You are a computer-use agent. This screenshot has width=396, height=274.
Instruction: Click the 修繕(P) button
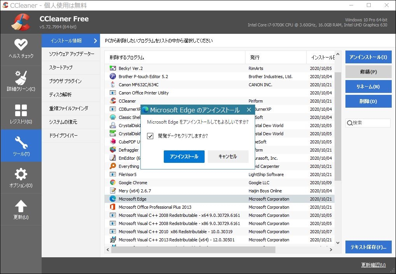(x=368, y=72)
